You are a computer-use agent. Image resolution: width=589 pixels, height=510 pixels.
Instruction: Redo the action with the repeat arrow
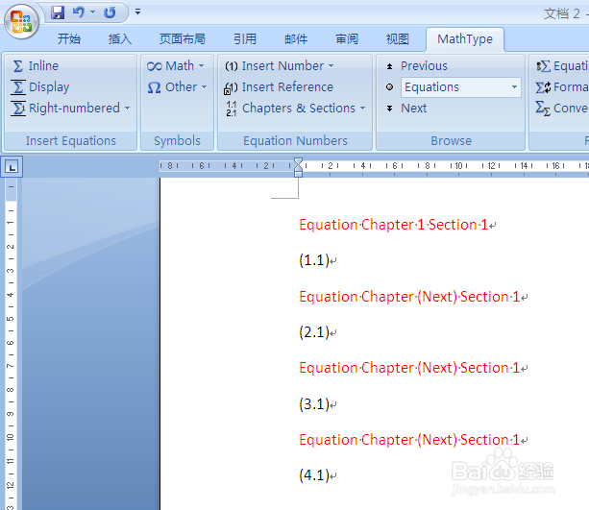[110, 12]
